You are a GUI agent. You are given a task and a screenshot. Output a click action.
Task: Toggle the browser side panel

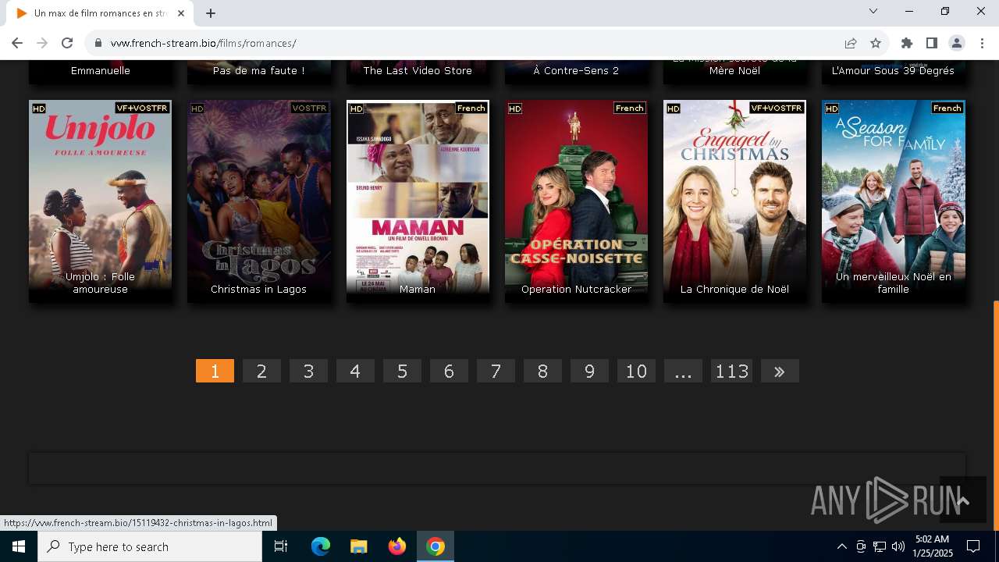(932, 43)
